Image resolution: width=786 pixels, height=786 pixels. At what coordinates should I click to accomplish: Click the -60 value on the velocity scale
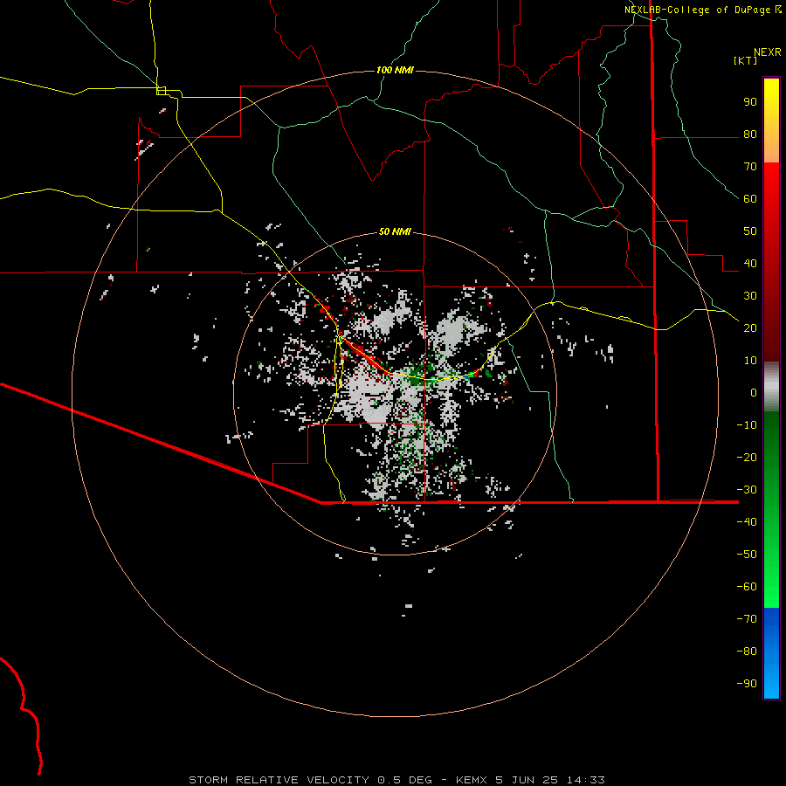click(747, 587)
